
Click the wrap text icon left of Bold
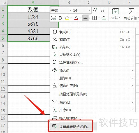tap(54, 18)
